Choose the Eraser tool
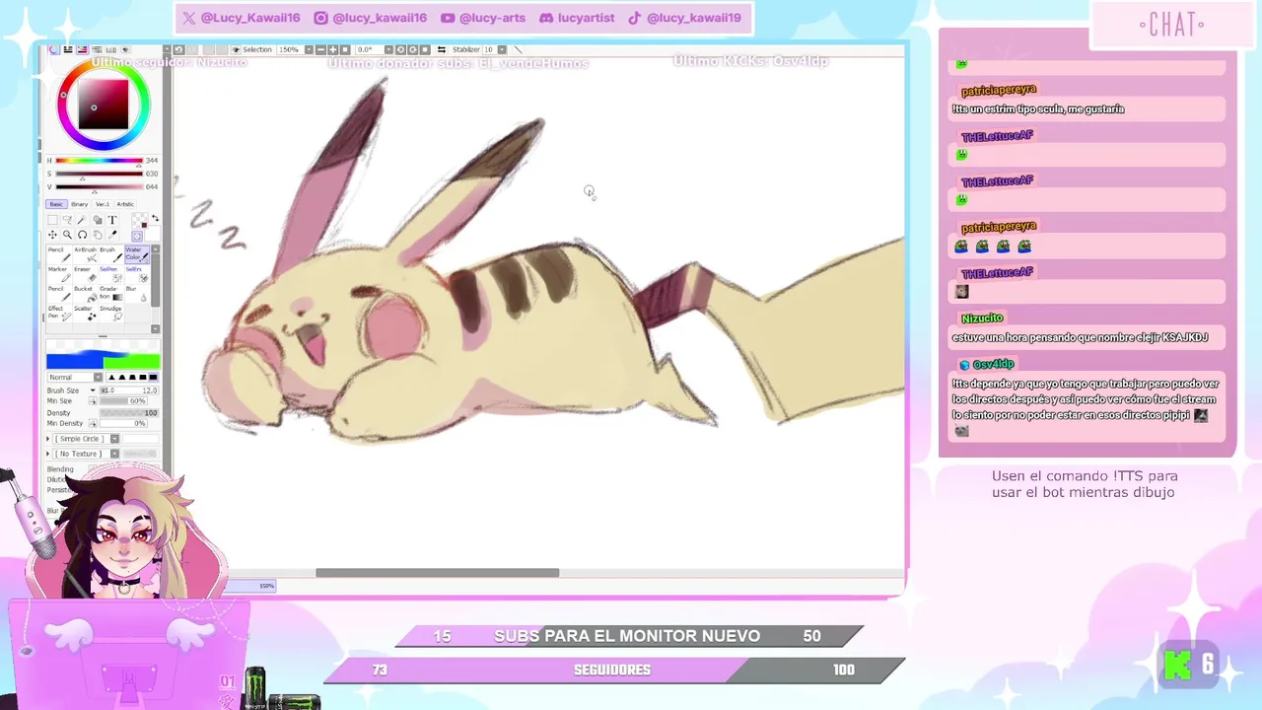1262x710 pixels. point(86,274)
